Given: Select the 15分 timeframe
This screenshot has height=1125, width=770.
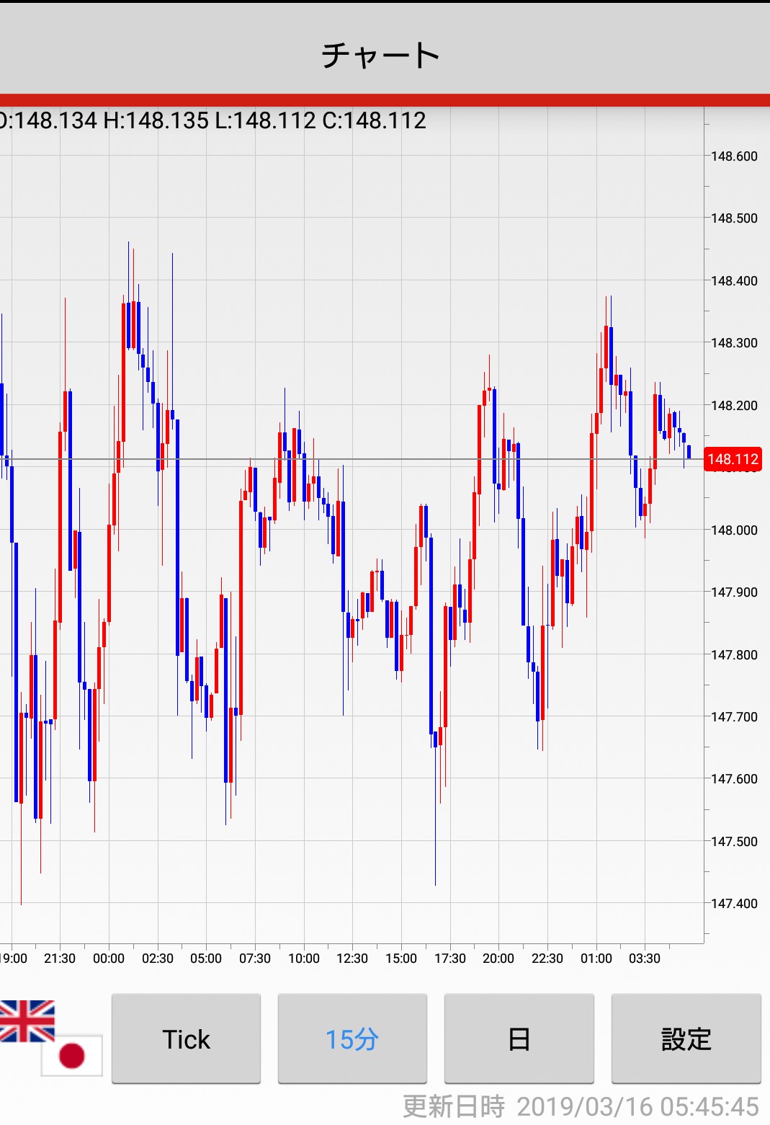Looking at the screenshot, I should (352, 1039).
